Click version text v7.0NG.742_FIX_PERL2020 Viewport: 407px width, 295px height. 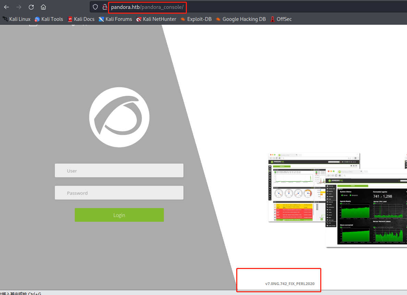290,284
